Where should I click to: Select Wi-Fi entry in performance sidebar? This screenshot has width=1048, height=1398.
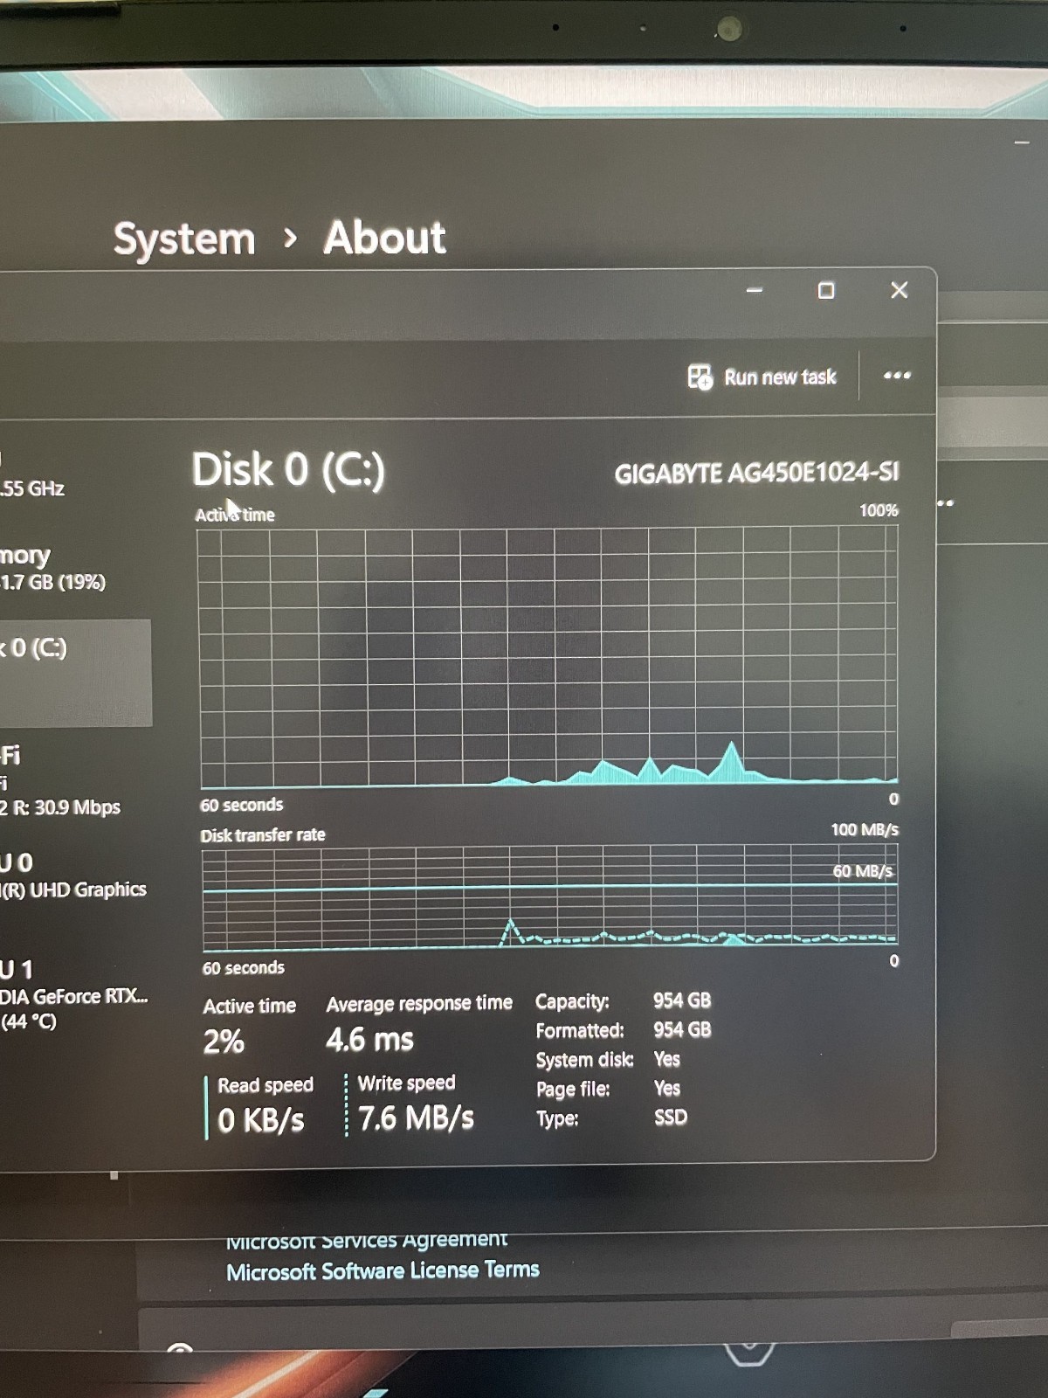coord(61,779)
